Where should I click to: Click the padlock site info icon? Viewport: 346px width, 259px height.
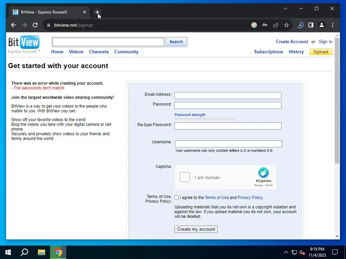pyautogui.click(x=49, y=25)
